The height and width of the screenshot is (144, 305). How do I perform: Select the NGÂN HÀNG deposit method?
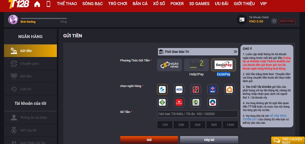click(x=169, y=65)
